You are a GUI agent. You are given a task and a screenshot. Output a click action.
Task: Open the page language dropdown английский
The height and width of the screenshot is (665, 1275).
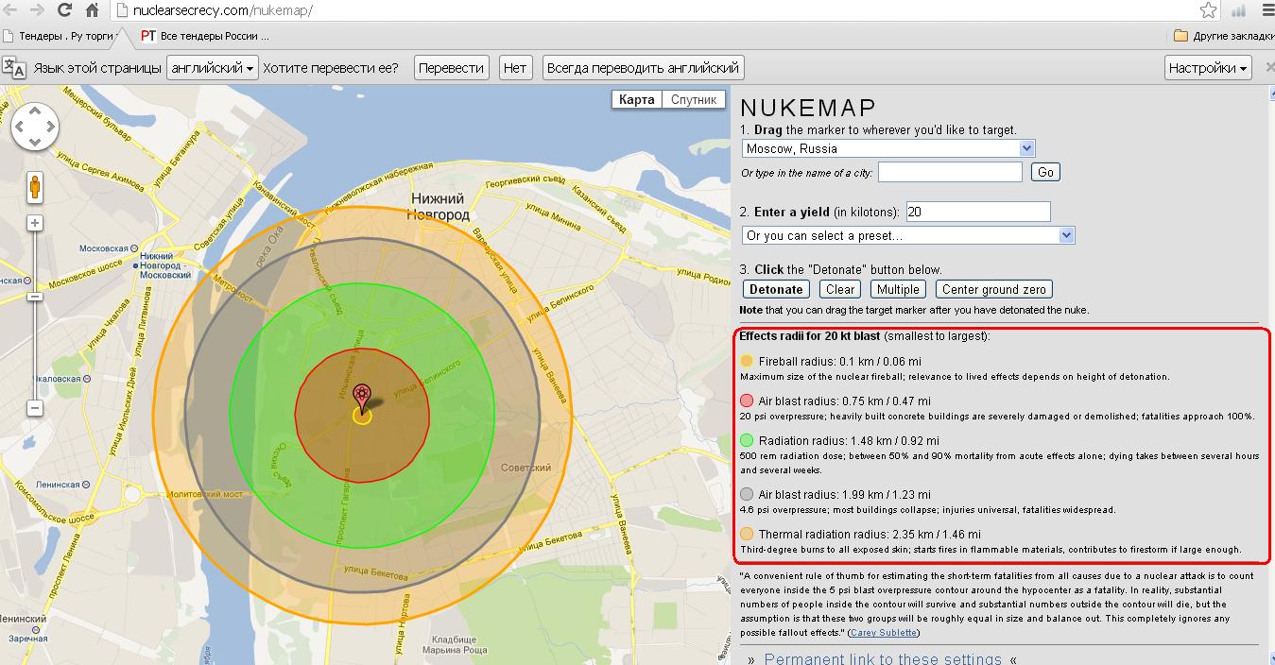click(x=213, y=68)
